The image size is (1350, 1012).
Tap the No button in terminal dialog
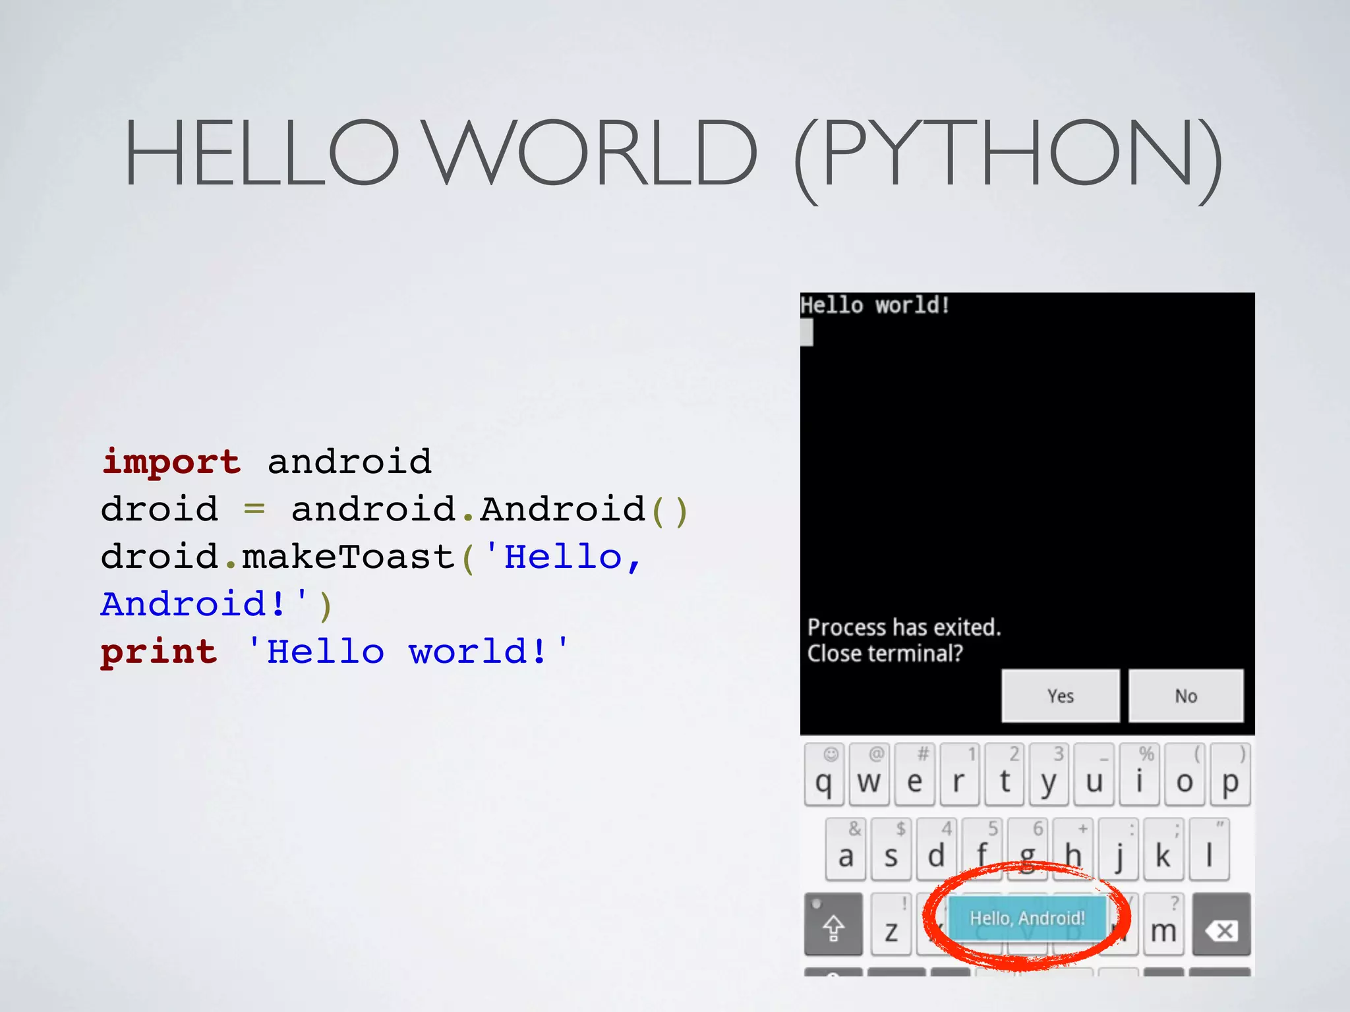[1186, 696]
